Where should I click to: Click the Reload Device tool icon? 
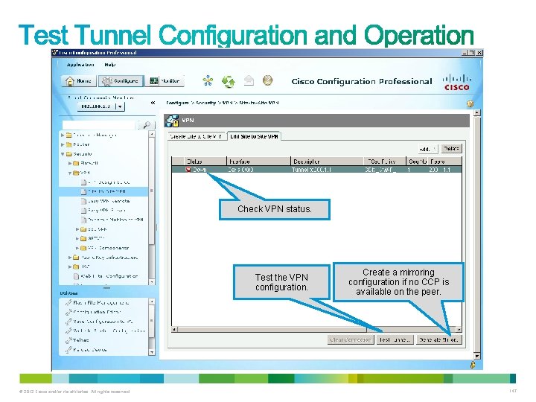[68, 350]
